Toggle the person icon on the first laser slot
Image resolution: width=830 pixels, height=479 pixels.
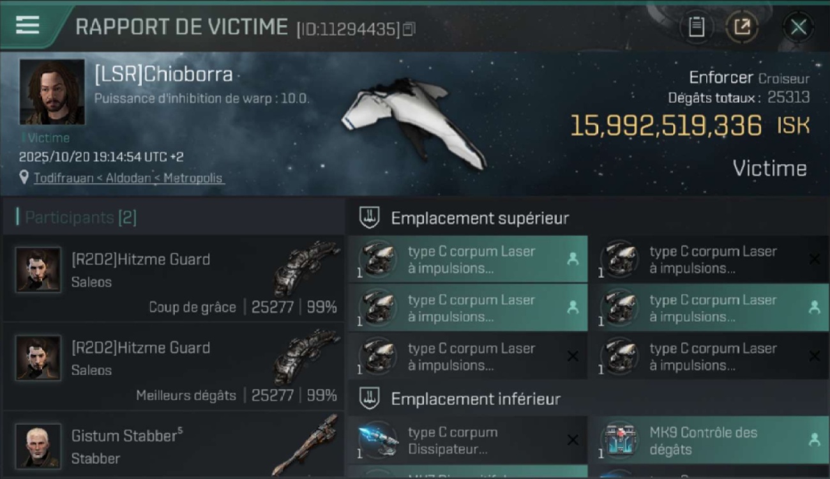click(573, 258)
